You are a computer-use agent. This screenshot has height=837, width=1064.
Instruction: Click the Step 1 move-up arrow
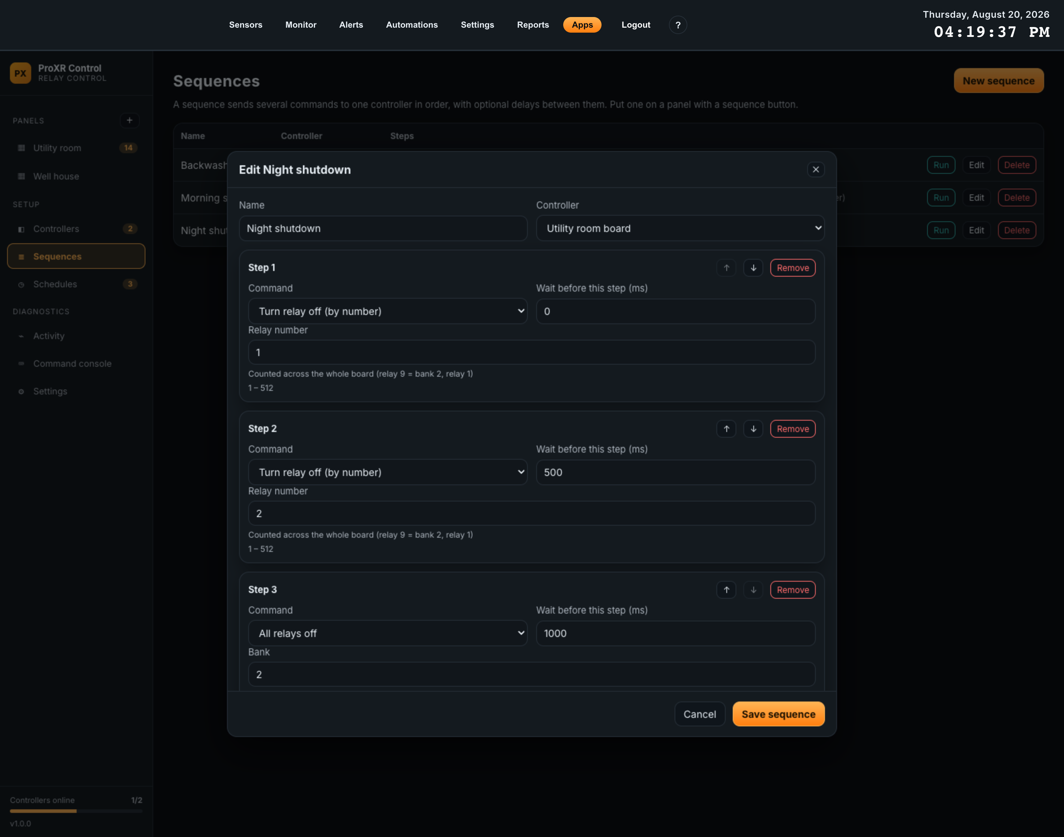(x=726, y=268)
